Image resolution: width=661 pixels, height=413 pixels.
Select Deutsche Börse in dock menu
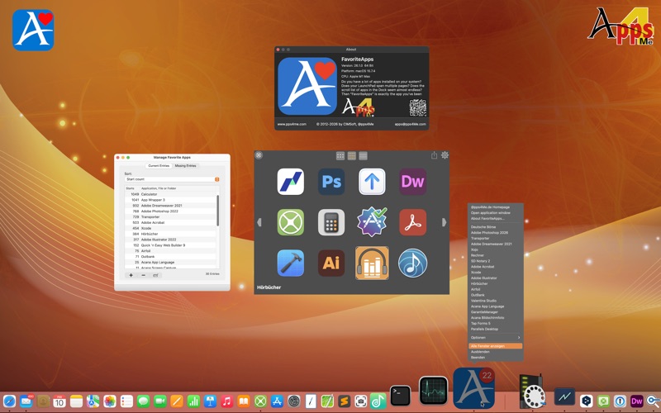496,226
